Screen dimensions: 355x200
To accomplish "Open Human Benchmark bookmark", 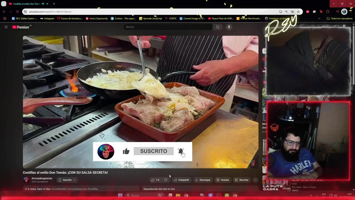I will coord(249,19).
